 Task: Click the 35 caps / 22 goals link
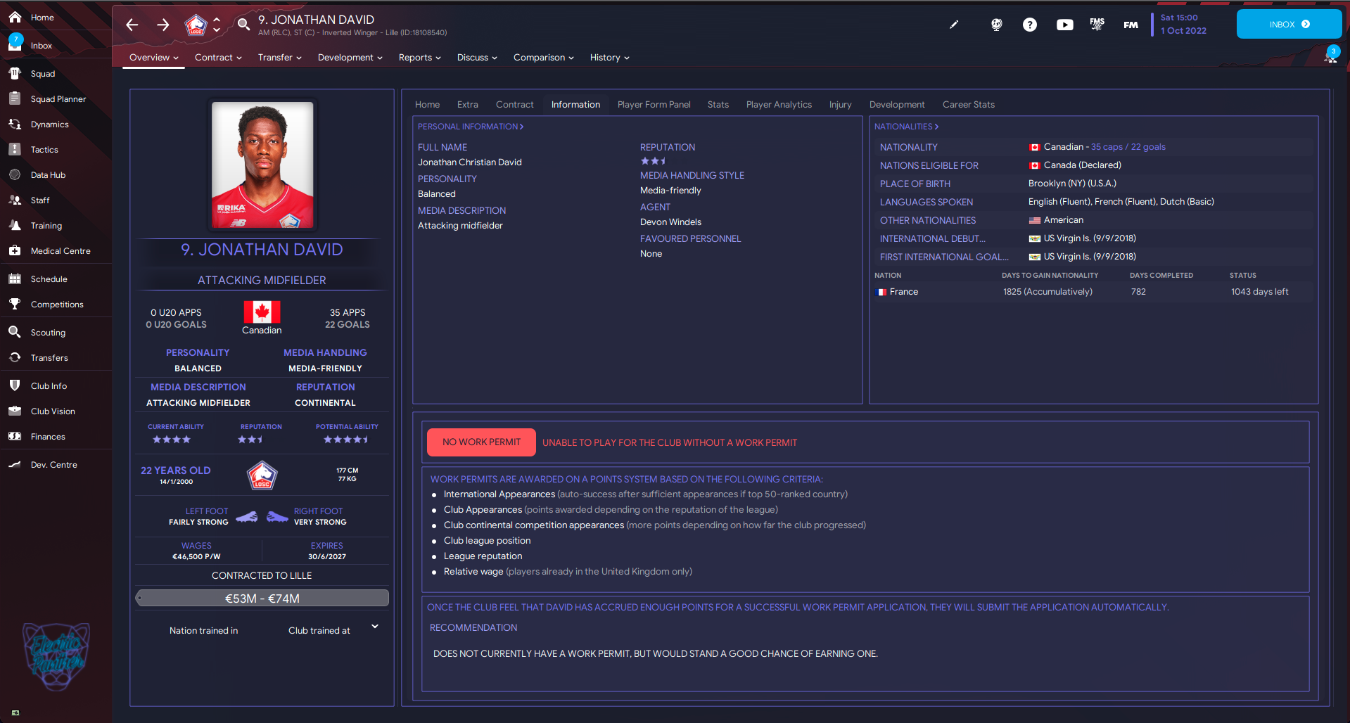[1128, 147]
